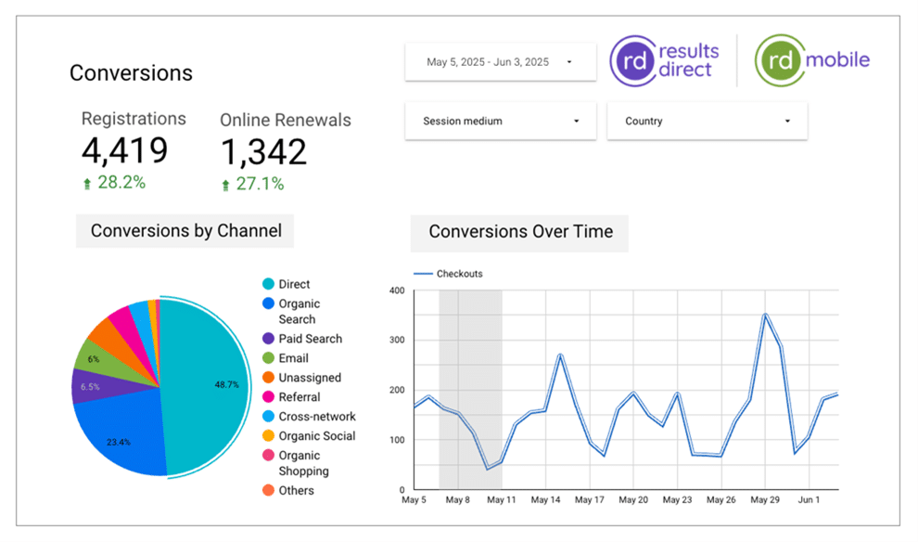The width and height of the screenshot is (918, 542).
Task: Click the green rd mobile logo
Action: point(811,58)
